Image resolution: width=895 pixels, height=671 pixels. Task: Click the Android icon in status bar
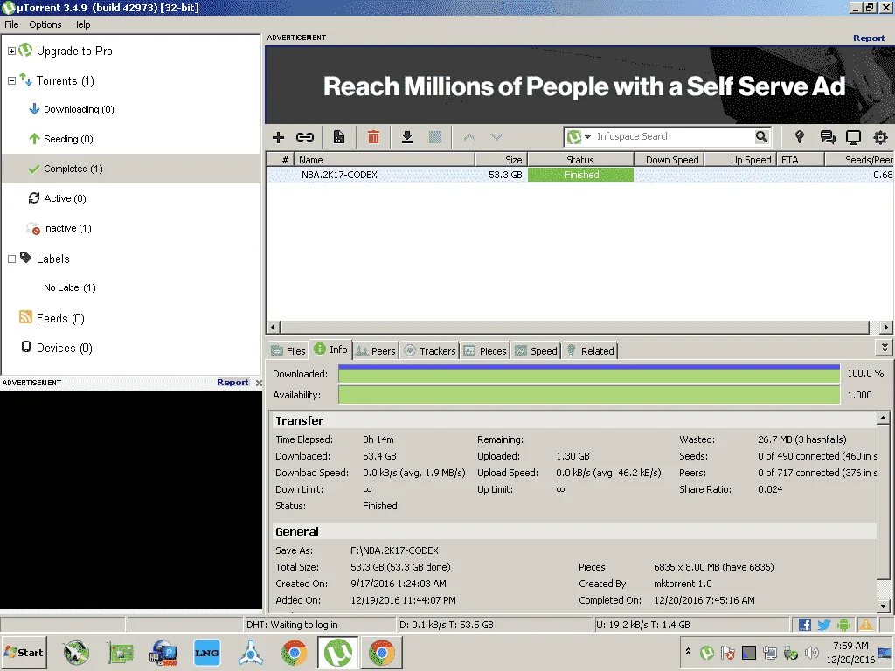[x=843, y=625]
